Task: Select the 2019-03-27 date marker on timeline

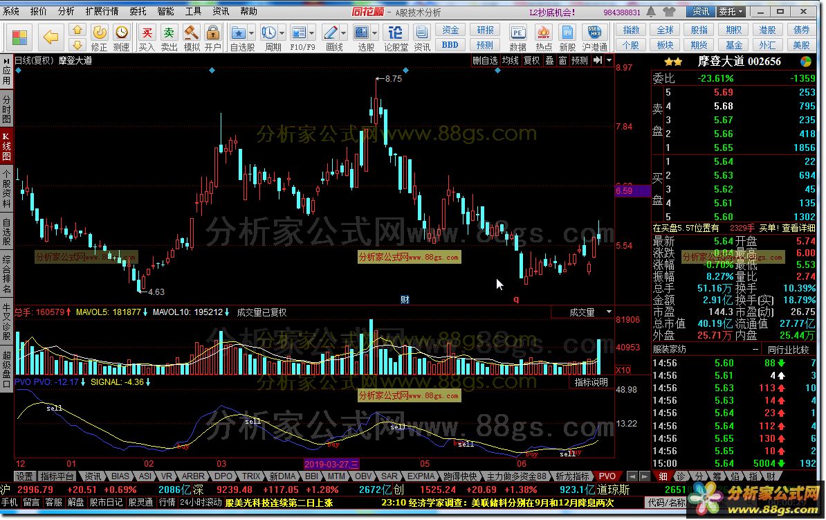Action: [331, 464]
